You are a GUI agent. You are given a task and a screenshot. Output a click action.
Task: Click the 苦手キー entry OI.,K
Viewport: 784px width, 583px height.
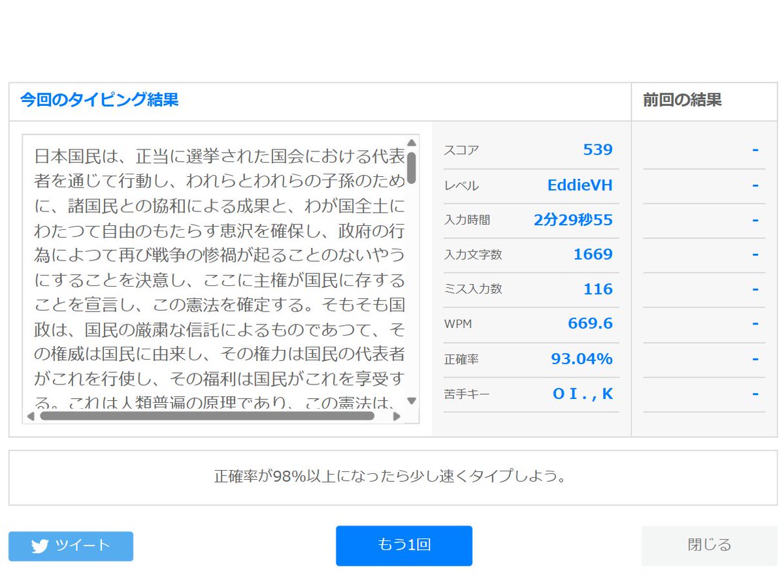point(581,393)
